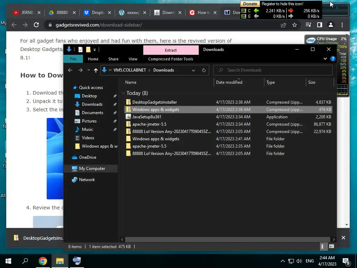Go forward in File Explorer

point(81,70)
